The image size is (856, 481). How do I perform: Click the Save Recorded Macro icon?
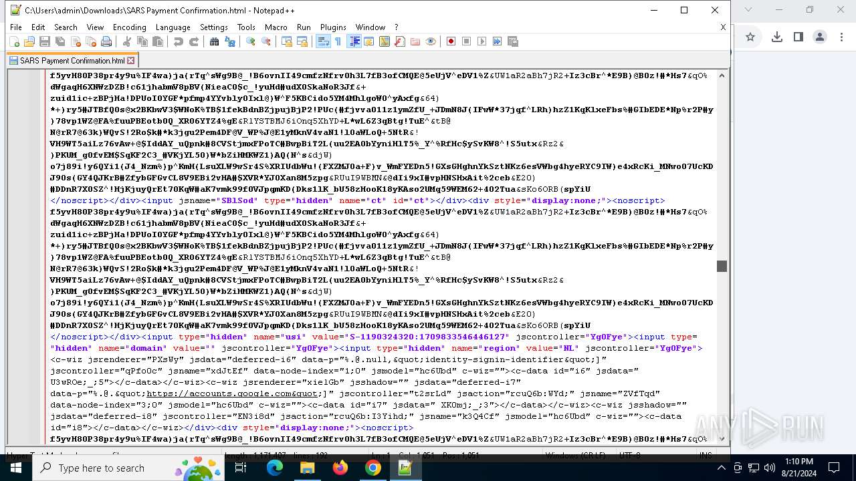pyautogui.click(x=513, y=41)
